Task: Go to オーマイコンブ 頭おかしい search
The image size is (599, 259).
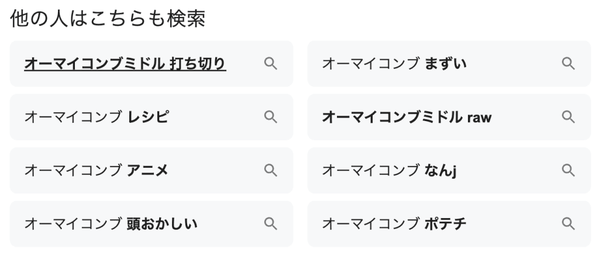Action: 111,223
